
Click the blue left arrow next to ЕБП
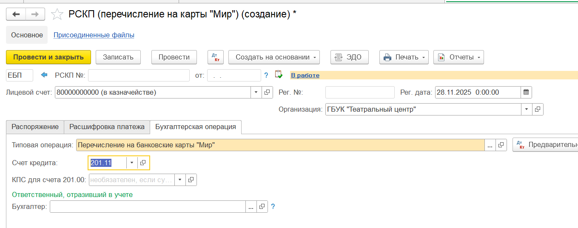click(x=44, y=75)
